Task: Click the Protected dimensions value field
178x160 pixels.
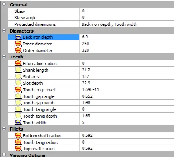Action: (127, 24)
